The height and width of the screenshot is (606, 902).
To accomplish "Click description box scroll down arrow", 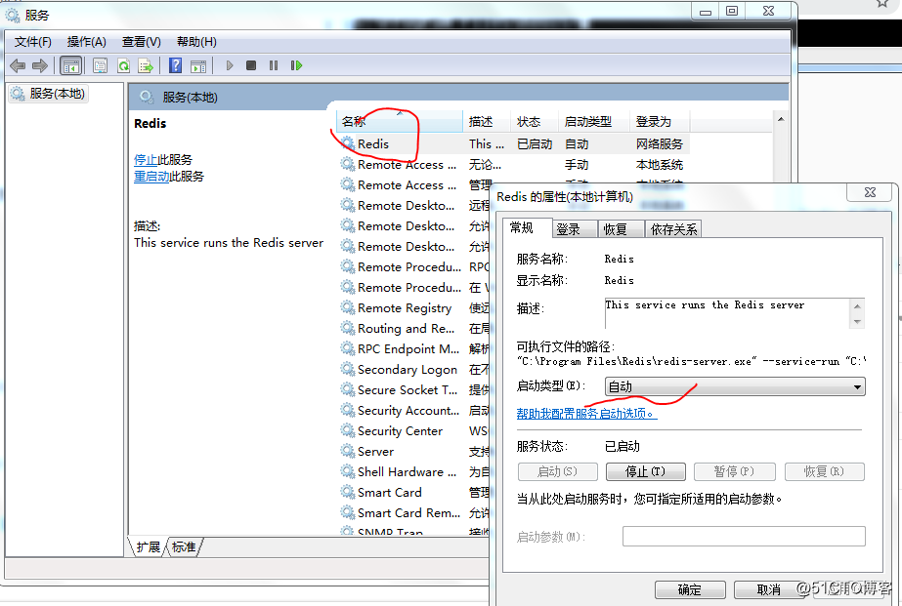I will click(857, 322).
